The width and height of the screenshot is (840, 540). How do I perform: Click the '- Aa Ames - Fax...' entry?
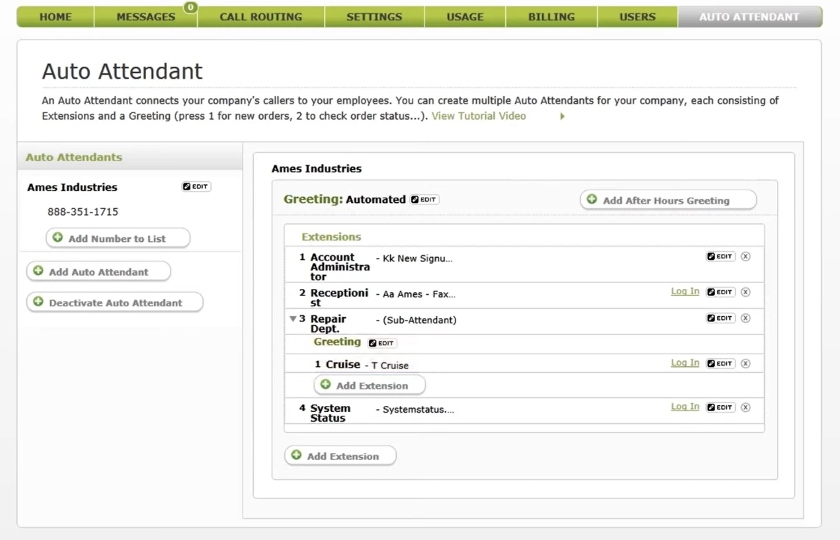click(416, 294)
